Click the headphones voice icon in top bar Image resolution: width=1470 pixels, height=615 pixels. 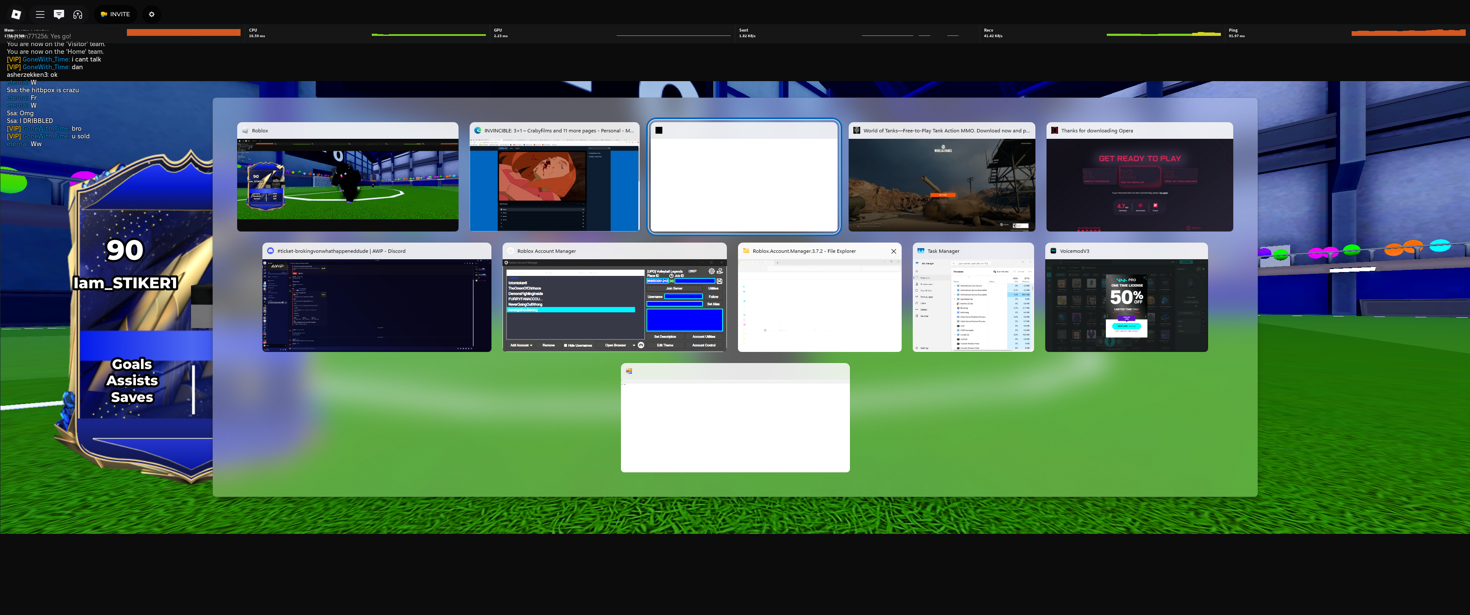pyautogui.click(x=78, y=14)
